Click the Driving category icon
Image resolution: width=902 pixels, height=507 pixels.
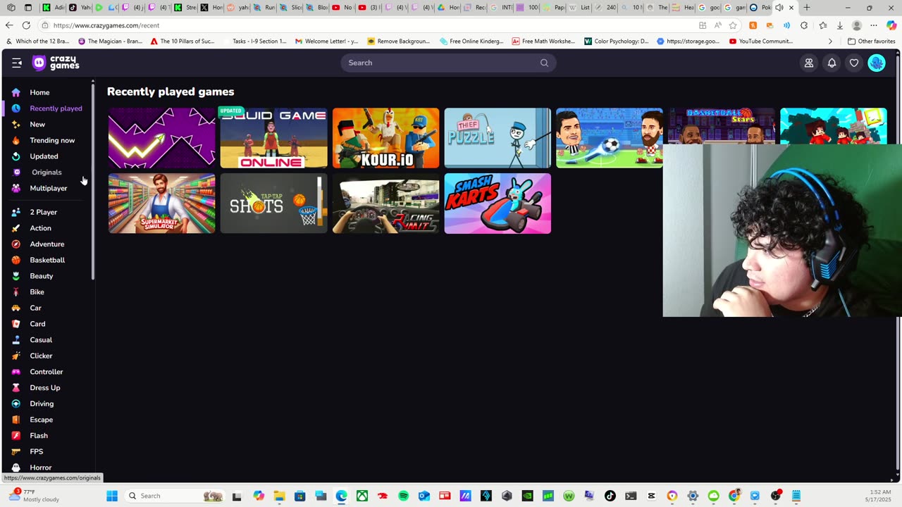pos(16,403)
